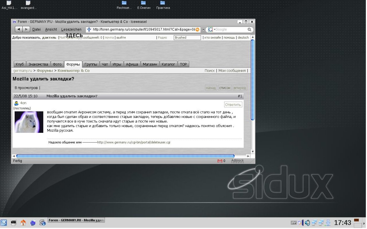Click Adblock in the status bar
This screenshot has width=367, height=229.
click(237, 161)
